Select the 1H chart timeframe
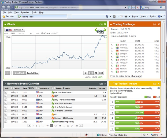The image size is (167, 138). 86,73
